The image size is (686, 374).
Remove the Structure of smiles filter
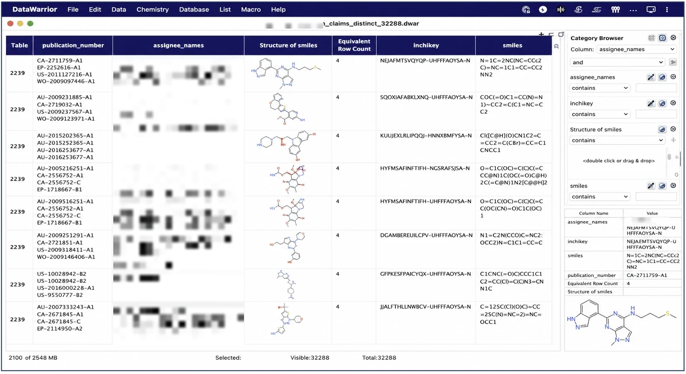673,129
